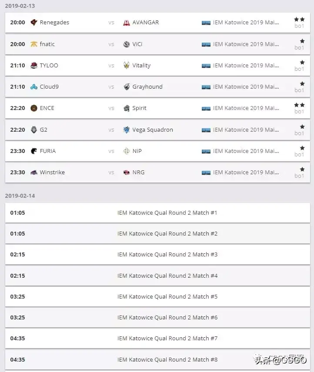
Task: Open Qual Round 2 Match #7
Action: [167, 338]
